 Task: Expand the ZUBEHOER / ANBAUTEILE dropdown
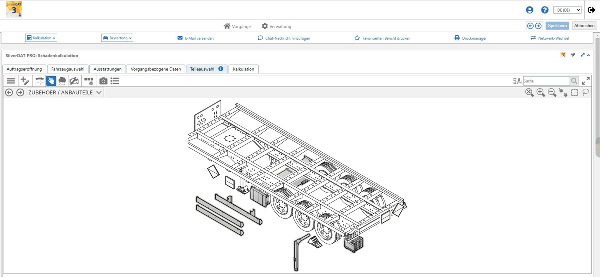click(x=65, y=92)
